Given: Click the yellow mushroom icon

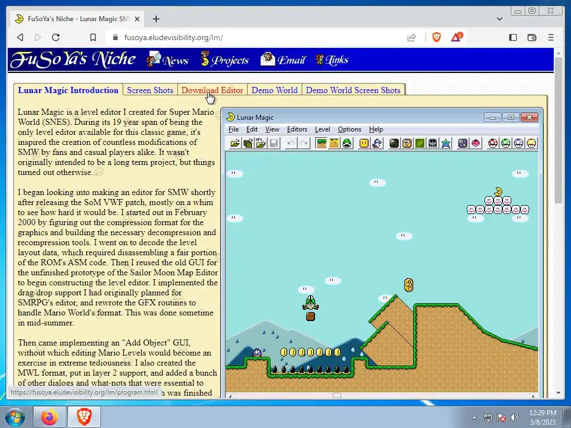Looking at the screenshot, I should coord(531,143).
